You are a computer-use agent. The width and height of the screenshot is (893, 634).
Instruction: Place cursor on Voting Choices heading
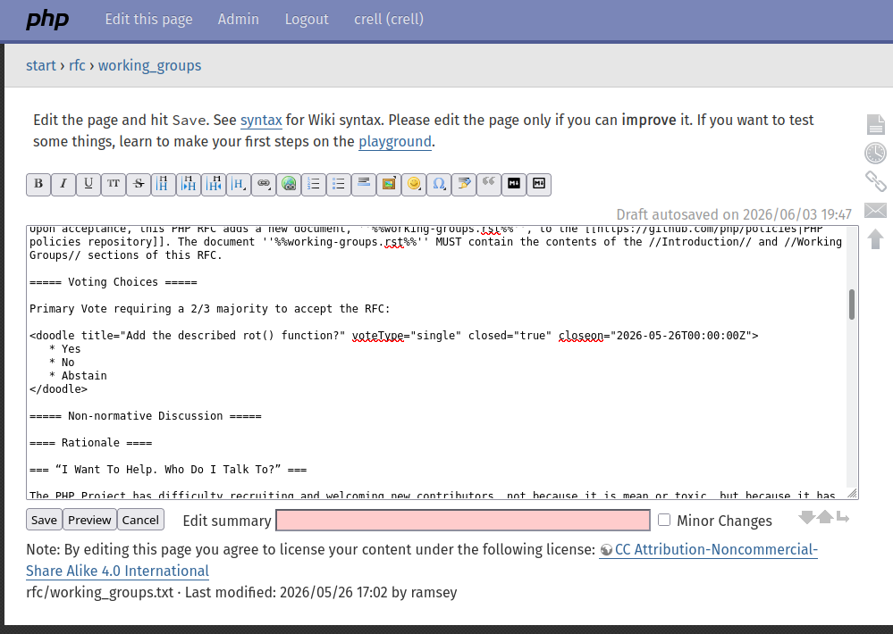114,281
